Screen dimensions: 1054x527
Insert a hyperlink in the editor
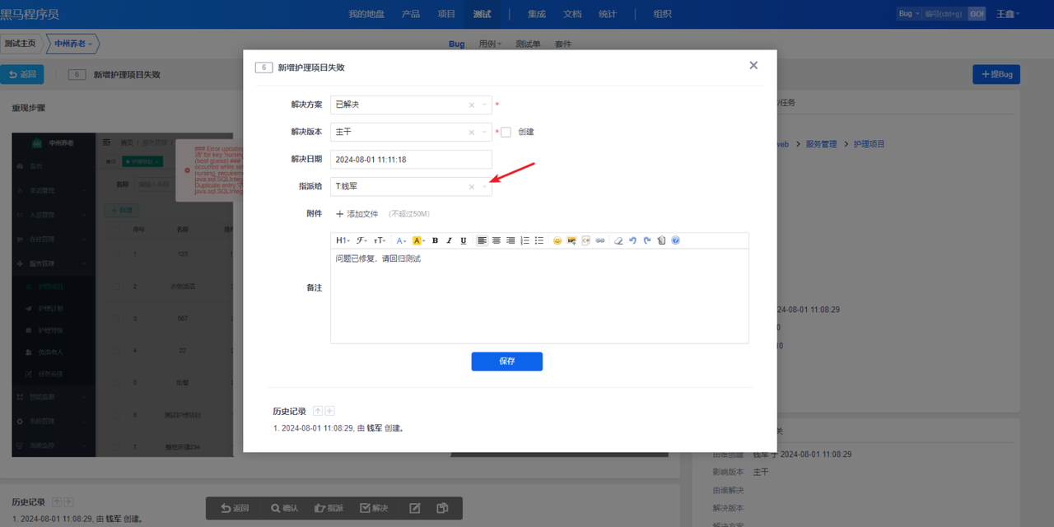click(600, 240)
